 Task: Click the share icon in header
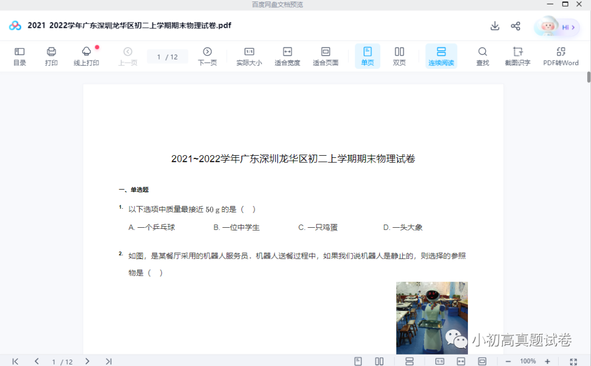click(x=515, y=26)
